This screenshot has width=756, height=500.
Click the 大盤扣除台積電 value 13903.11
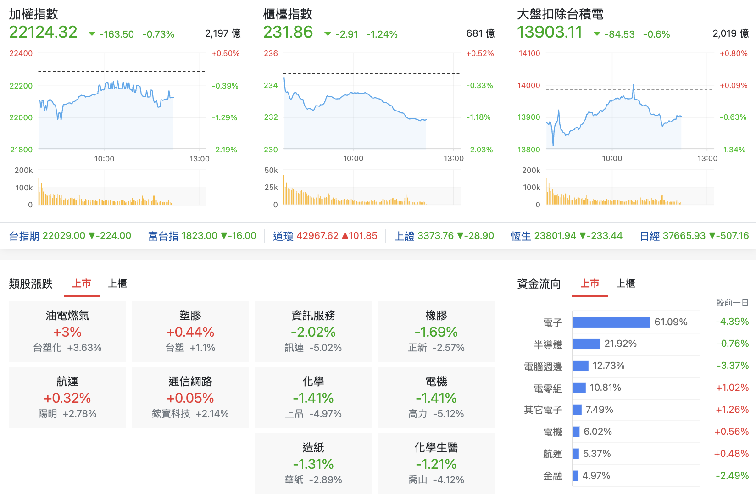click(x=550, y=32)
